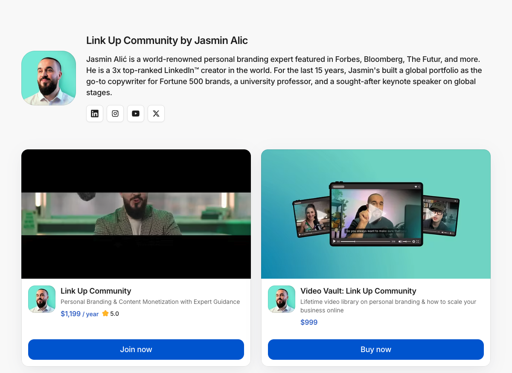Toggle playback with the play button

[x=334, y=242]
